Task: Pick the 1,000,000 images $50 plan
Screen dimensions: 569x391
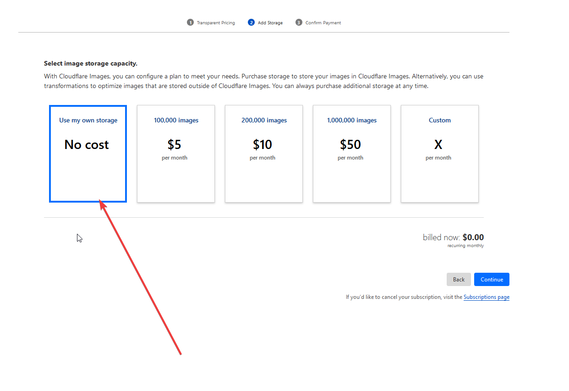Action: click(352, 154)
